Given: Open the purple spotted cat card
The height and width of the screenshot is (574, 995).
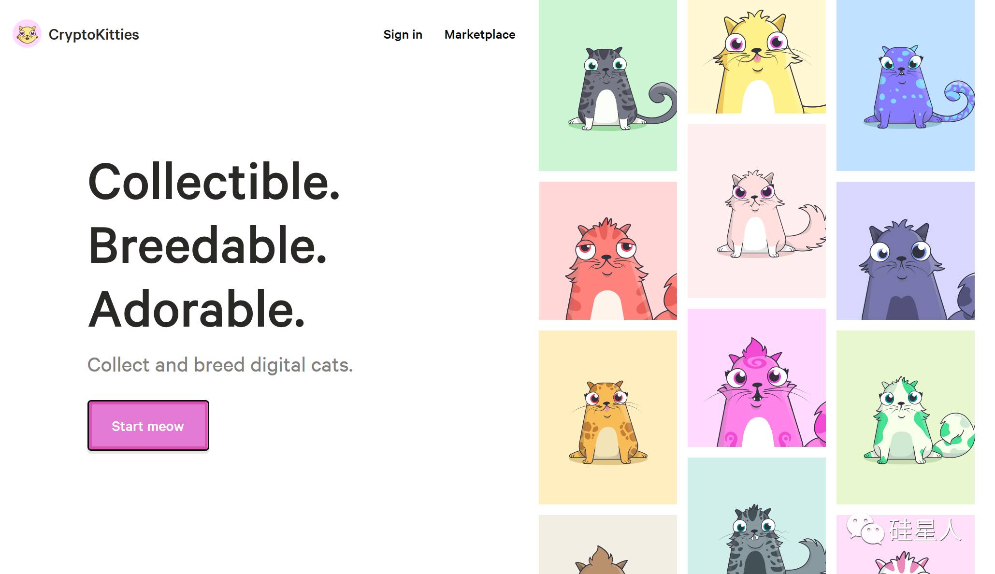Looking at the screenshot, I should pos(906,86).
